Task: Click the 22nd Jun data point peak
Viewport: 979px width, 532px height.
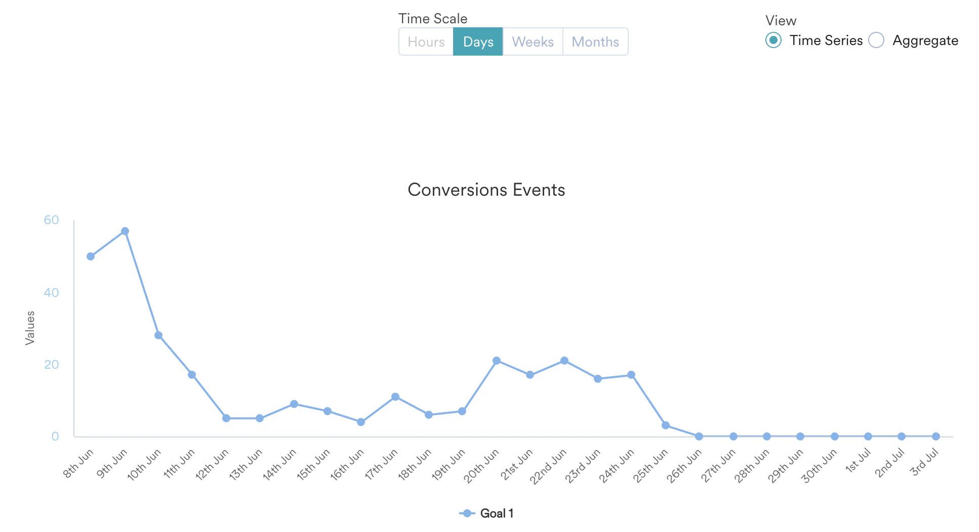Action: tap(563, 360)
